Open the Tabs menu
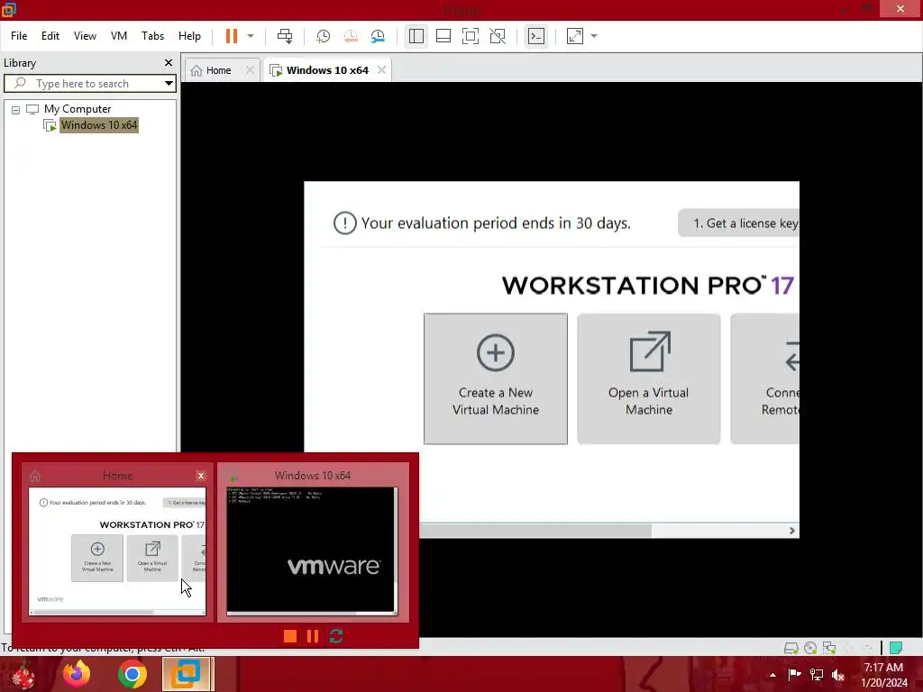This screenshot has width=923, height=692. (152, 36)
